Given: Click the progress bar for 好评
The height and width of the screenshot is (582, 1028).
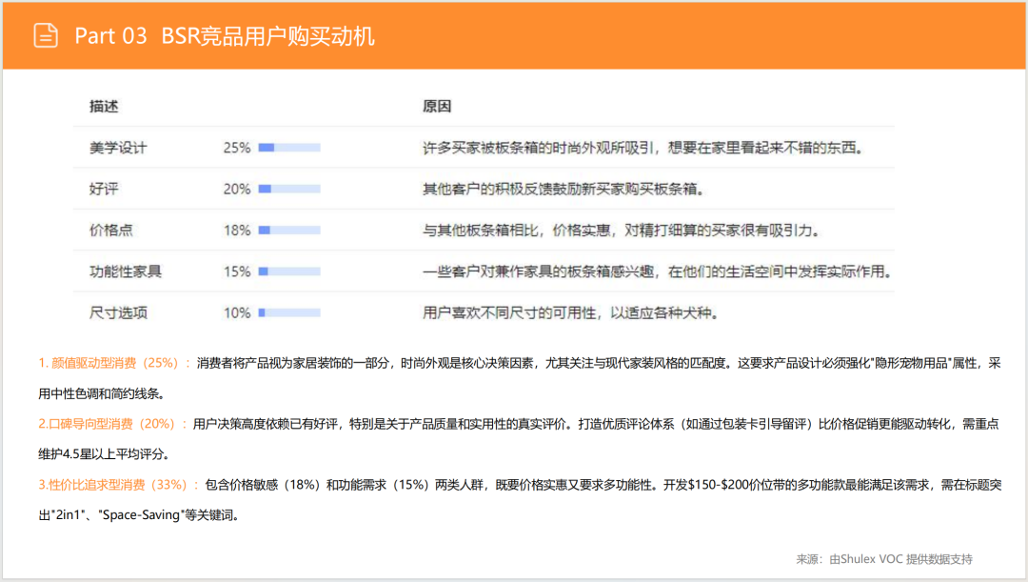Looking at the screenshot, I should coord(289,189).
